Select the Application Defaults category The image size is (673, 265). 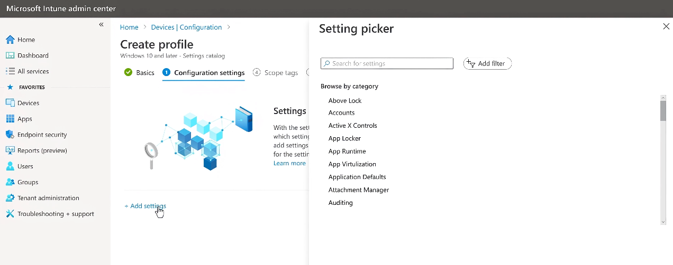pyautogui.click(x=357, y=177)
